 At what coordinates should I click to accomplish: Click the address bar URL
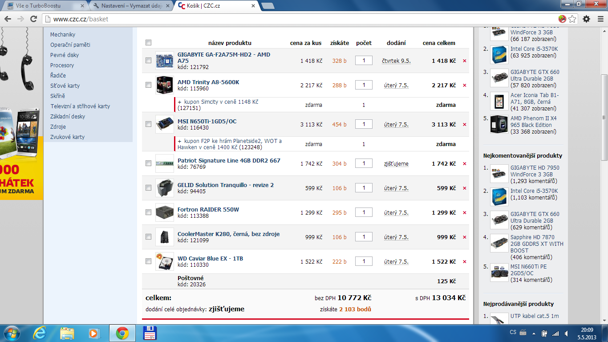coord(81,19)
